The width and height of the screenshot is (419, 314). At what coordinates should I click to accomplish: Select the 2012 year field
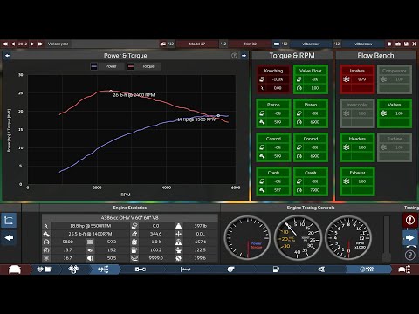(23, 44)
